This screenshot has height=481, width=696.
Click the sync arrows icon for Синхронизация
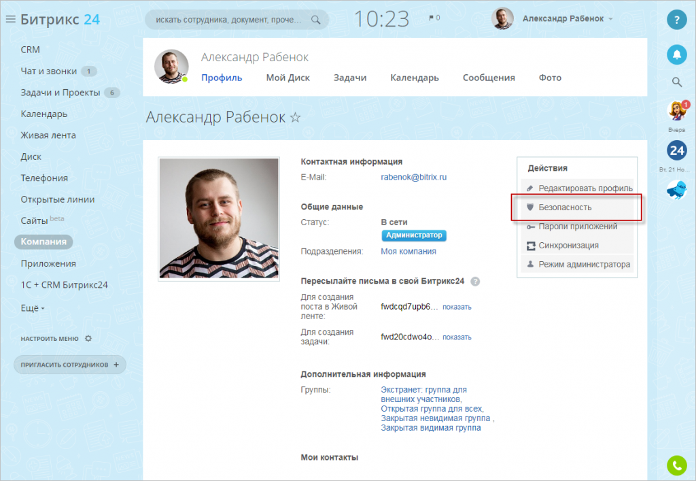pos(531,246)
